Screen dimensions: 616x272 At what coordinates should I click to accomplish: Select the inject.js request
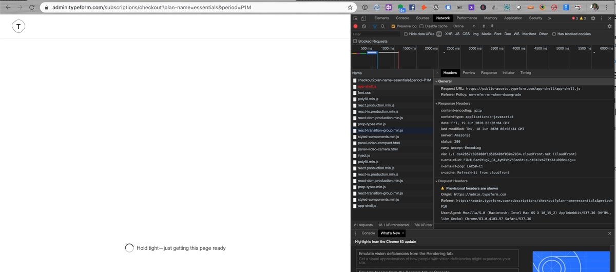click(393, 156)
